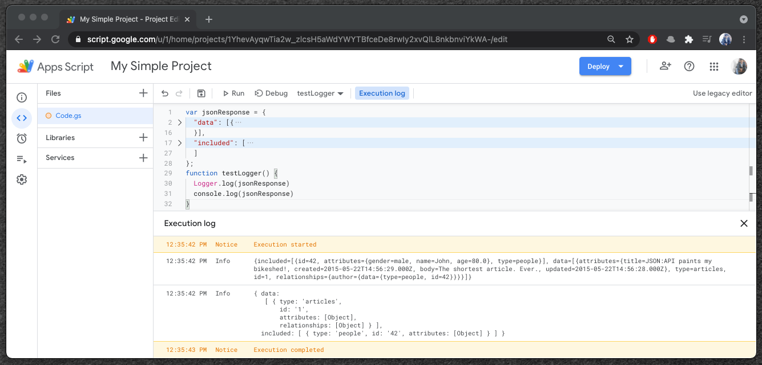Close the Execution log panel
The width and height of the screenshot is (762, 365).
(744, 223)
